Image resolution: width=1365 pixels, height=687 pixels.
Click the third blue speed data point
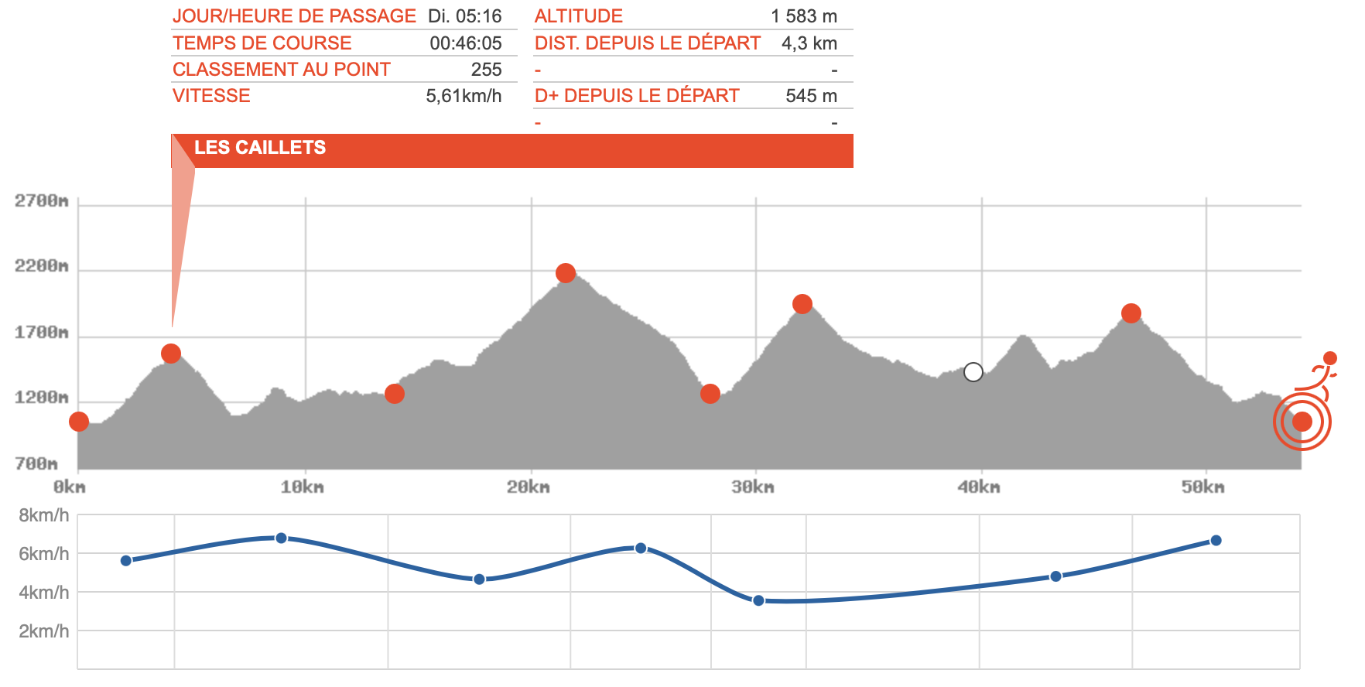point(479,579)
